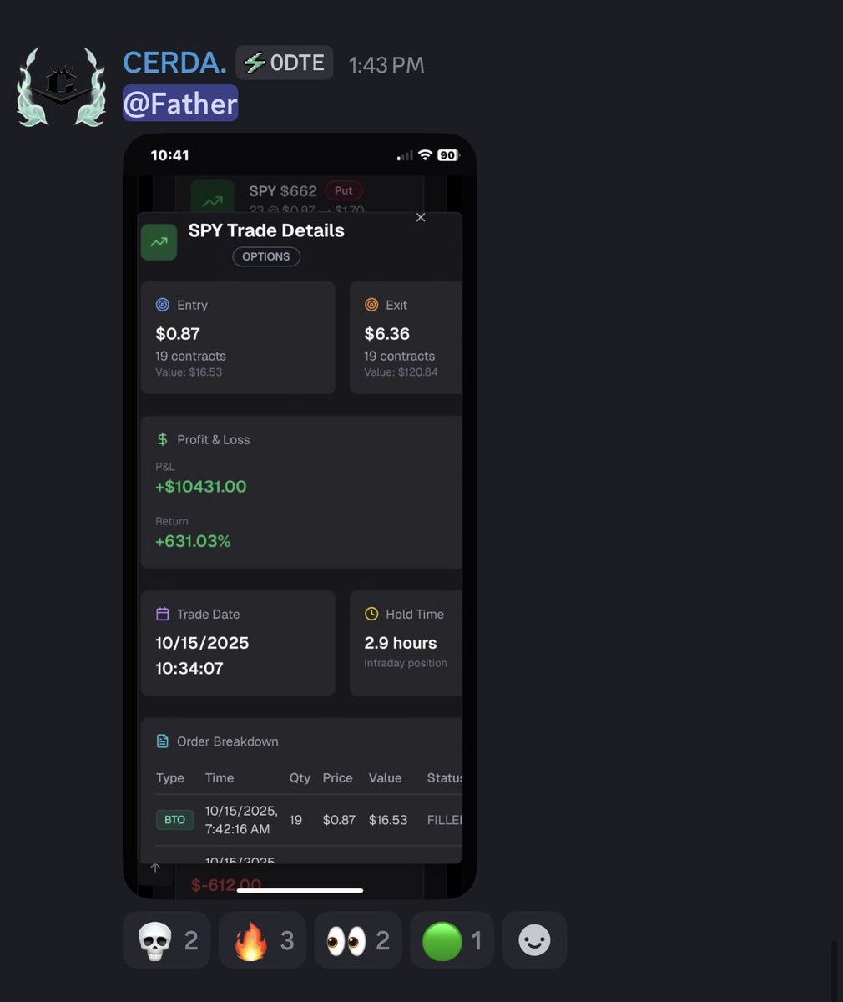
Task: Toggle the green circle reaction
Action: pyautogui.click(x=452, y=940)
